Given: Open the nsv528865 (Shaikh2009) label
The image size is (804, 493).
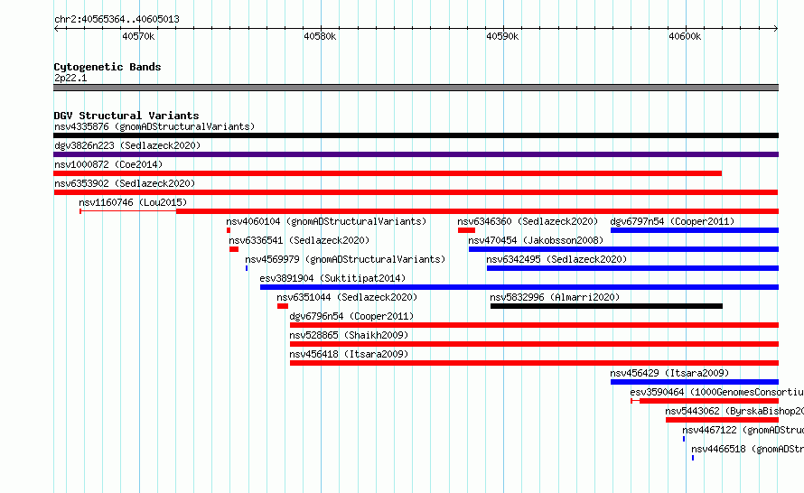Looking at the screenshot, I should (349, 335).
